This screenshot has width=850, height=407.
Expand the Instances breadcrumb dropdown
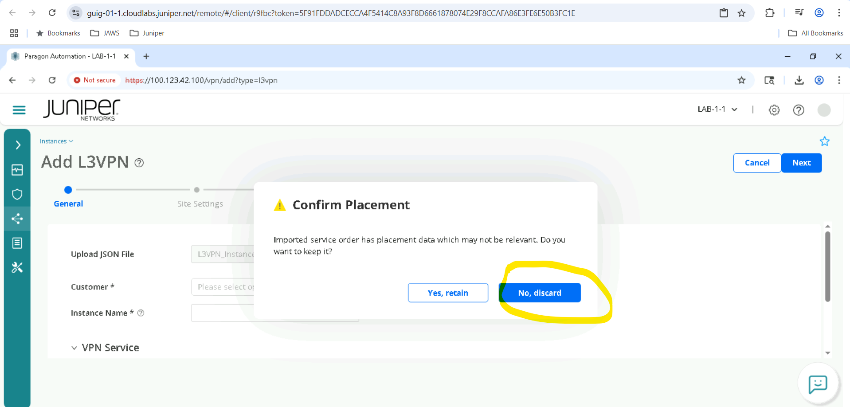tap(56, 141)
